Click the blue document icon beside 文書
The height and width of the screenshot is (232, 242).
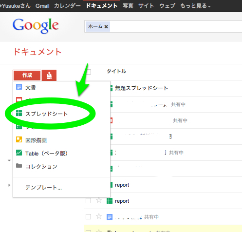19,87
